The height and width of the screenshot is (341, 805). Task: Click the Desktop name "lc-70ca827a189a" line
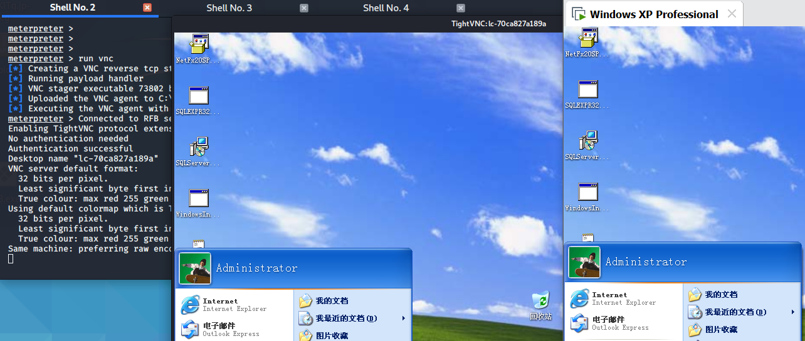[83, 159]
